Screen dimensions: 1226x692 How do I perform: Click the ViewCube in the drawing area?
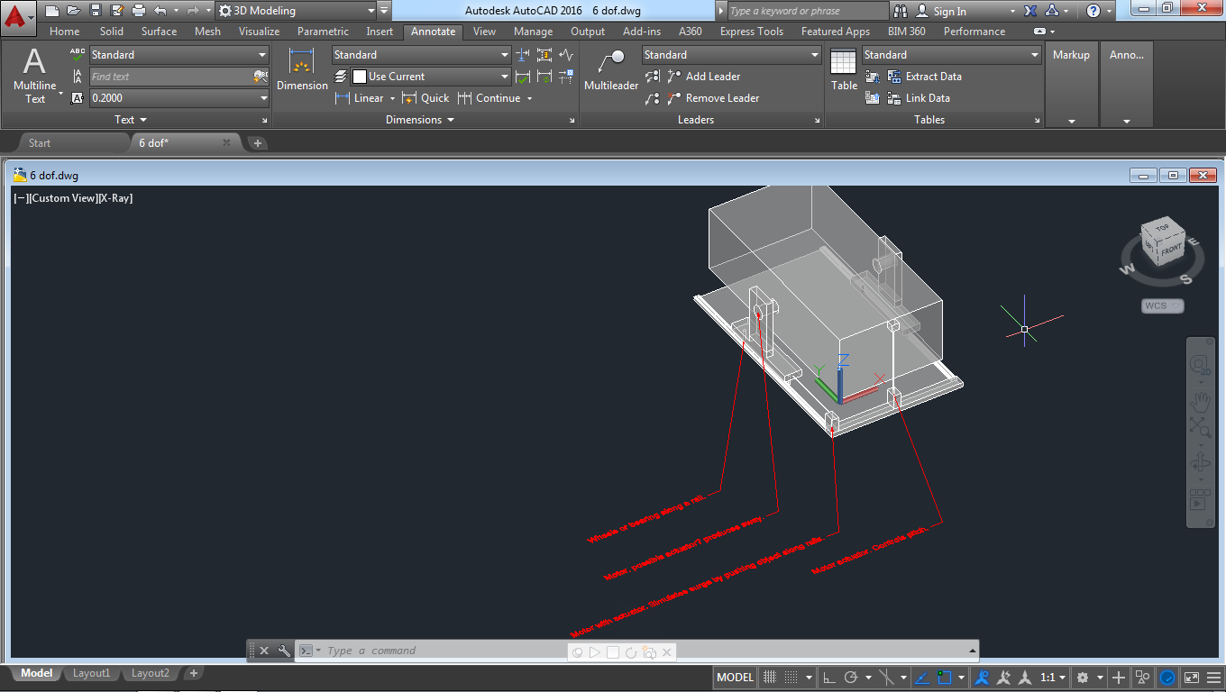tap(1163, 242)
